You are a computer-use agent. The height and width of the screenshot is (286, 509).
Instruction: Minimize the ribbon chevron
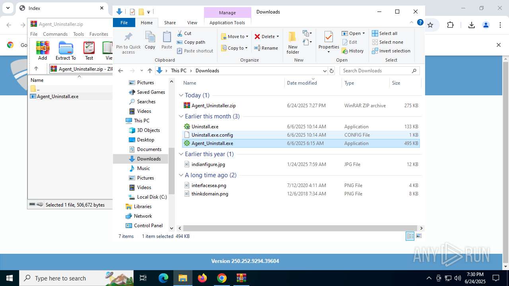(x=412, y=23)
